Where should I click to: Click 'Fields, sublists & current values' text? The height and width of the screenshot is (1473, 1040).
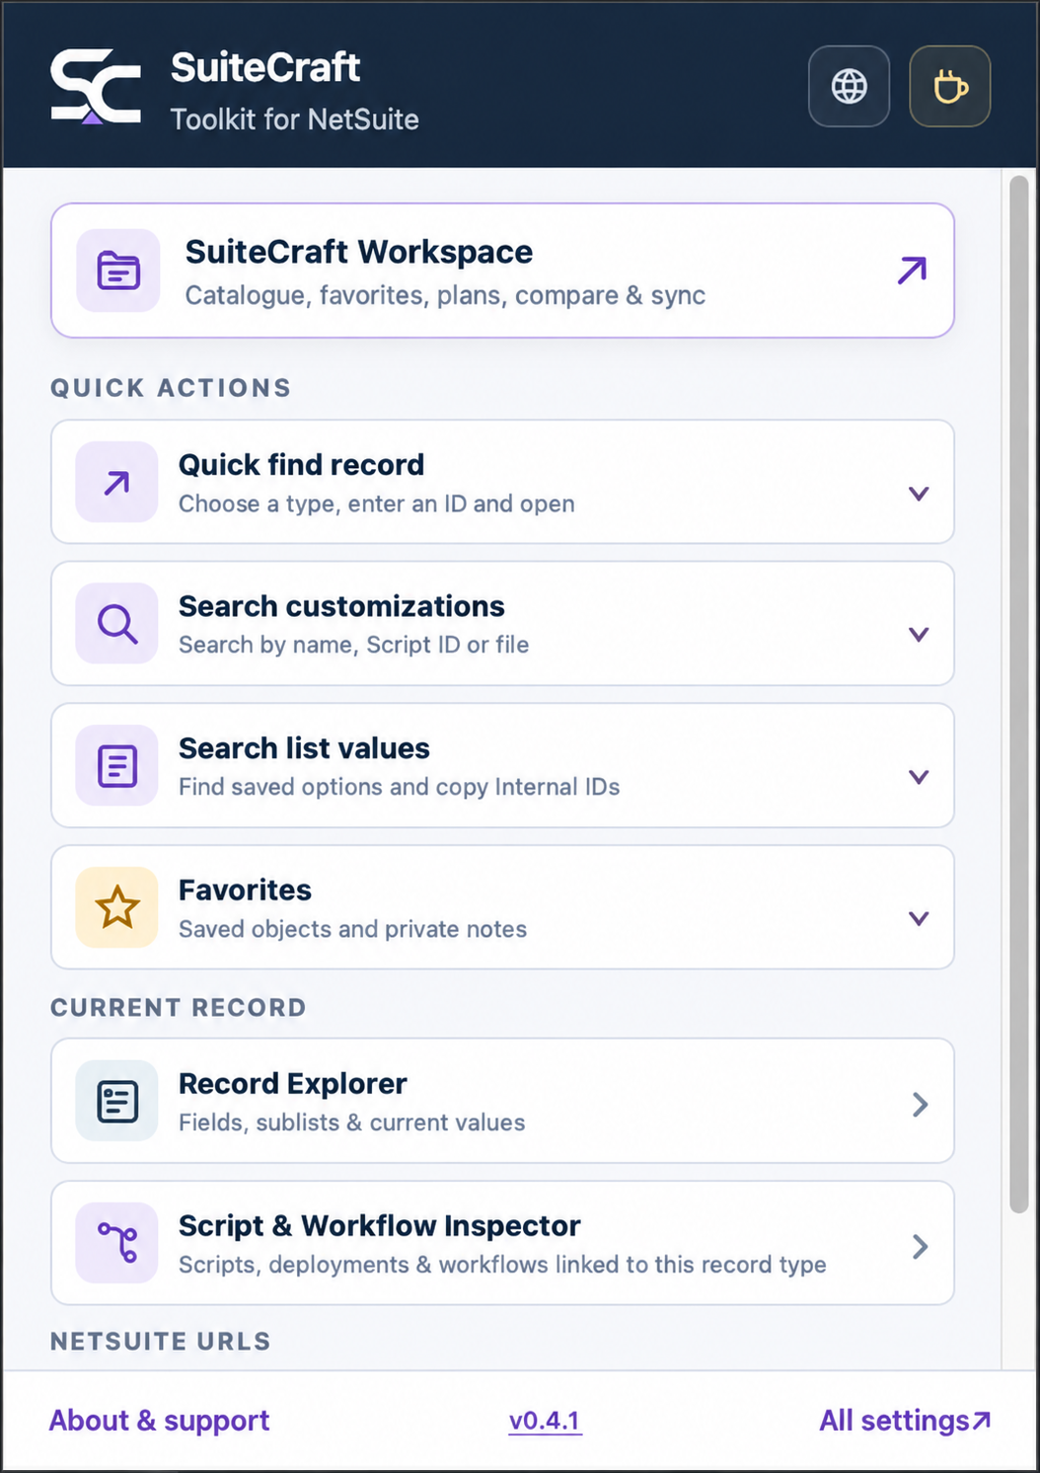tap(351, 1123)
